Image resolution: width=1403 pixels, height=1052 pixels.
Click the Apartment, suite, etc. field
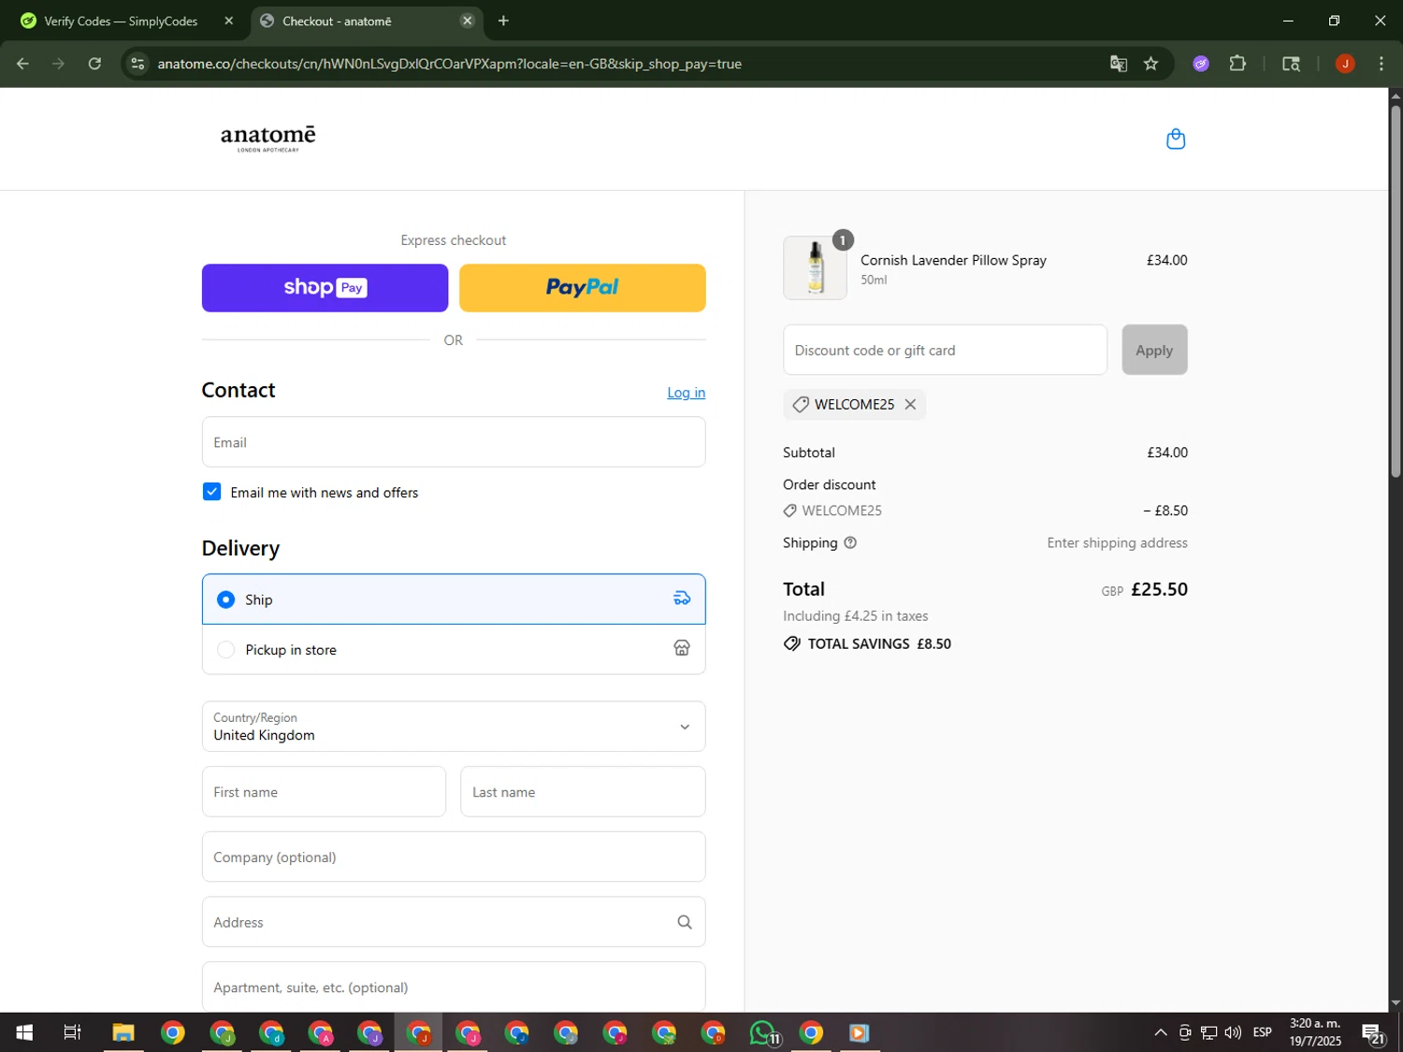(454, 987)
